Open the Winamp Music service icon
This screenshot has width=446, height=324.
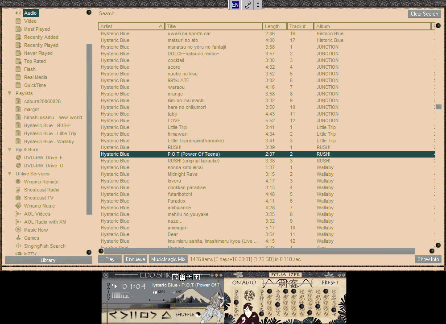pyautogui.click(x=18, y=206)
